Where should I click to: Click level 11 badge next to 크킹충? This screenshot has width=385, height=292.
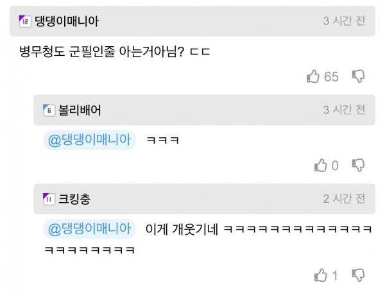coord(49,199)
